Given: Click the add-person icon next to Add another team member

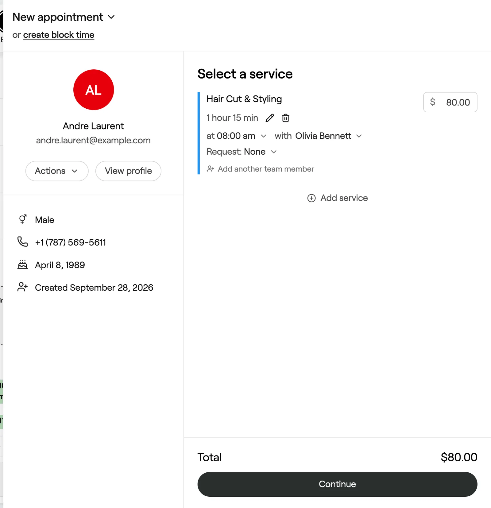Looking at the screenshot, I should [x=210, y=169].
